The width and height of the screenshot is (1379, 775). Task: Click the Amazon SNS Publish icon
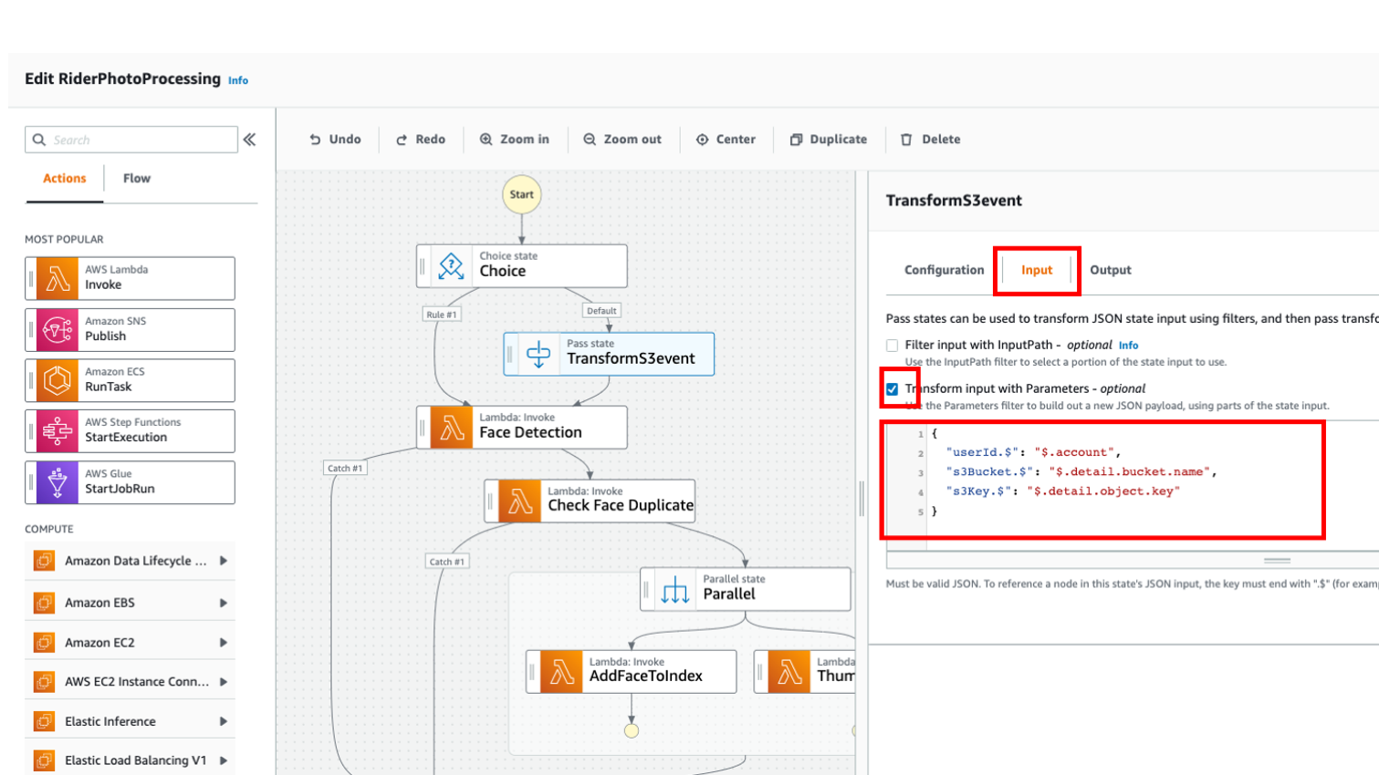pyautogui.click(x=57, y=329)
